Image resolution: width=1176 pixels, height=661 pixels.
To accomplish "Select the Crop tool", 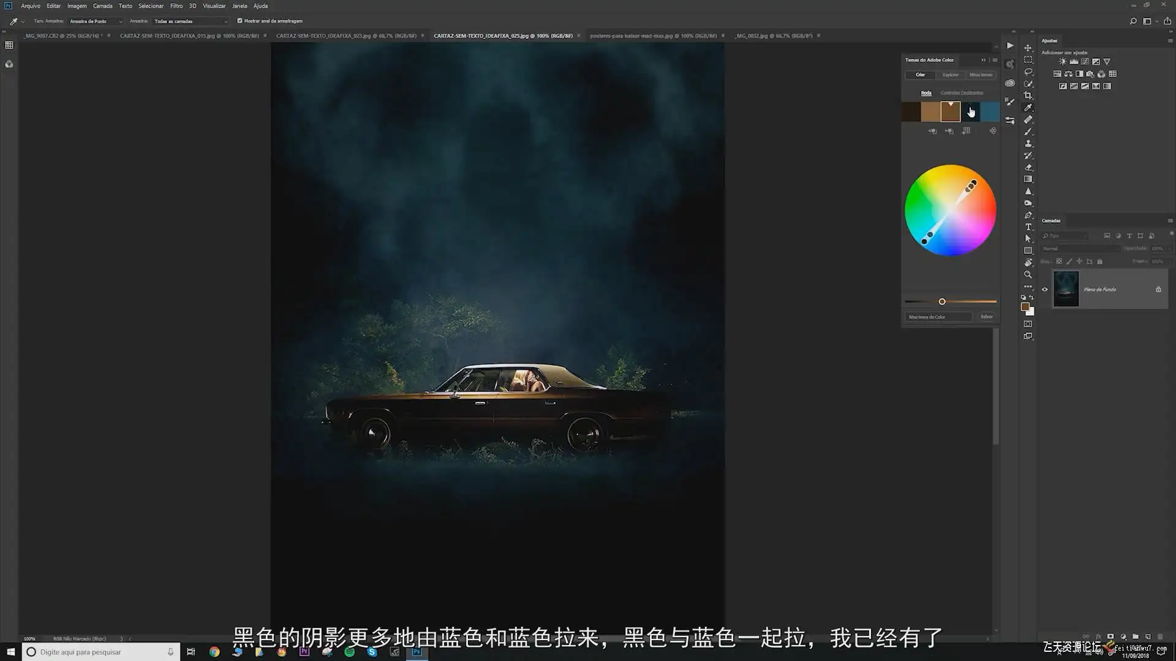I will coord(1028,96).
